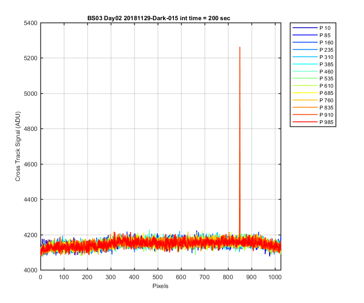Click the 5200 y-axis tick label
364x303 pixels.
click(30, 58)
